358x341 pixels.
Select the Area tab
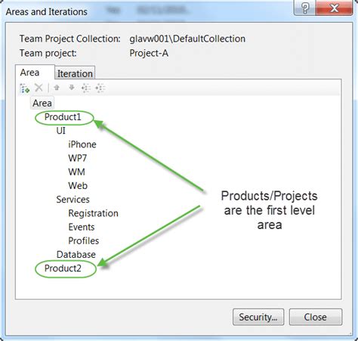coord(29,73)
